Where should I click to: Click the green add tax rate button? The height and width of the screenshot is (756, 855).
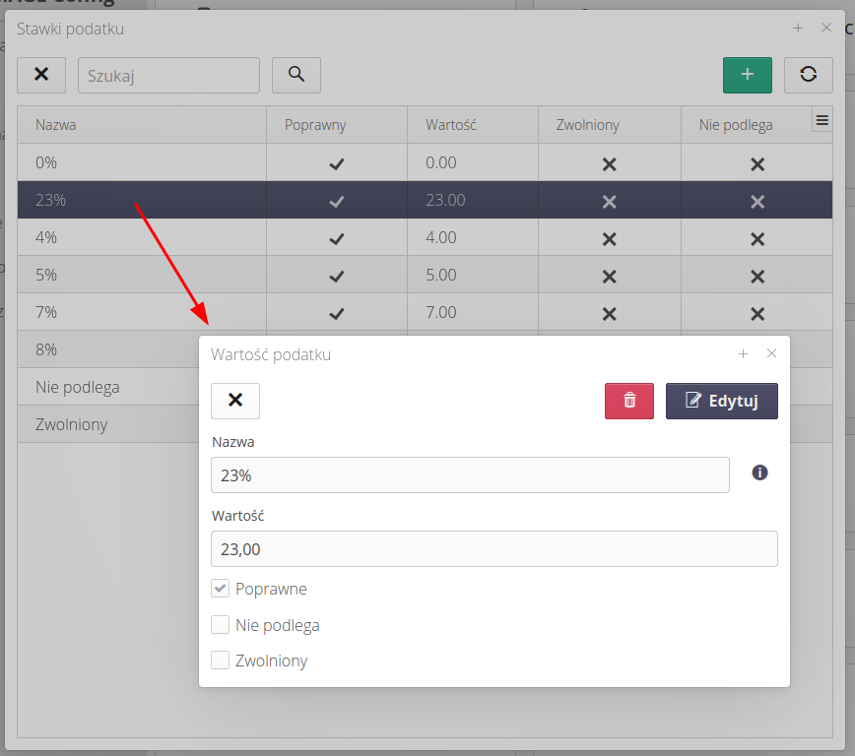click(x=747, y=75)
